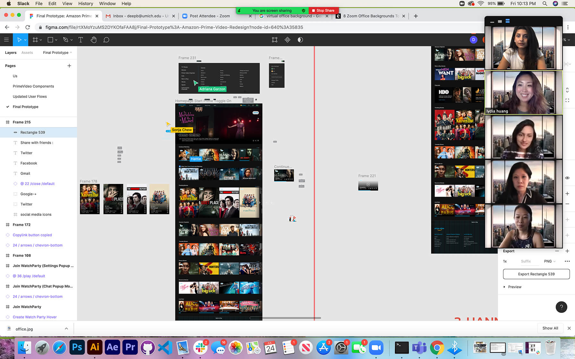575x359 pixels.
Task: Open Spotlight search in menu bar
Action: (x=545, y=4)
